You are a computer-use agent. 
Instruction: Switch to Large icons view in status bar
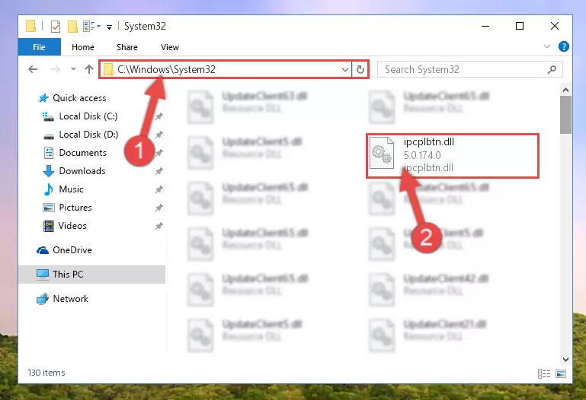tap(561, 373)
